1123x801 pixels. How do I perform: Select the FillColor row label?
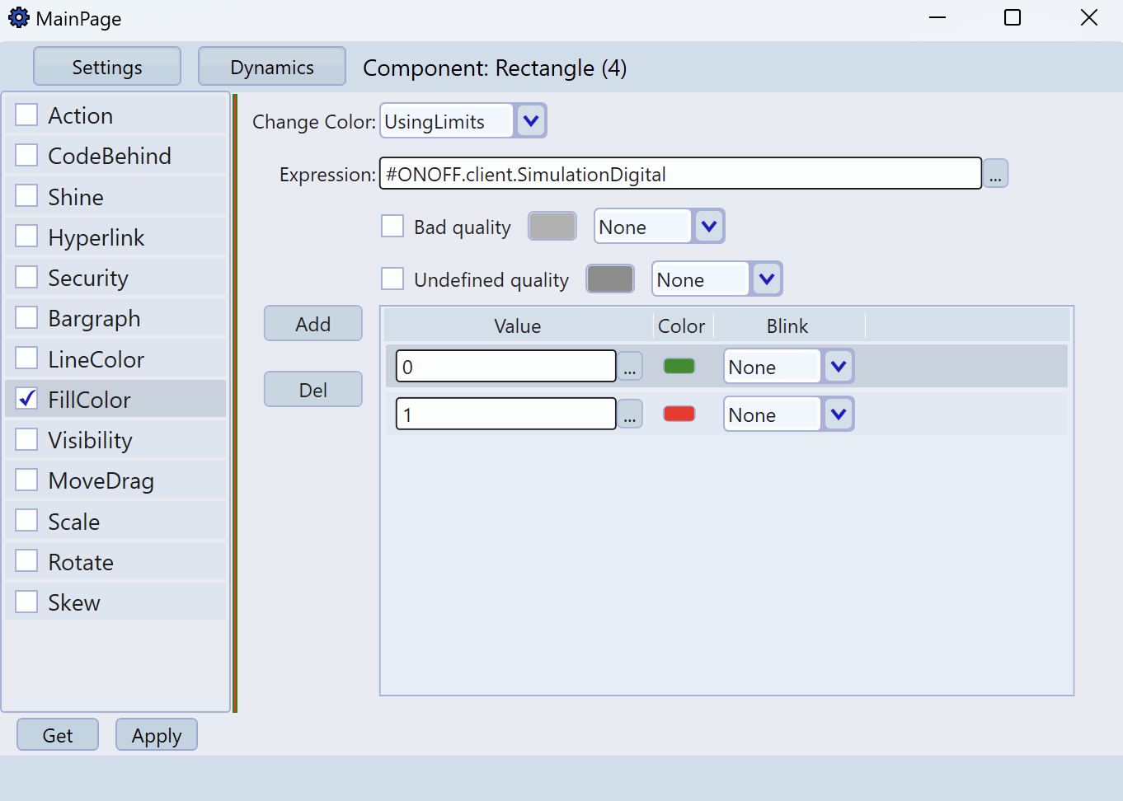point(90,400)
